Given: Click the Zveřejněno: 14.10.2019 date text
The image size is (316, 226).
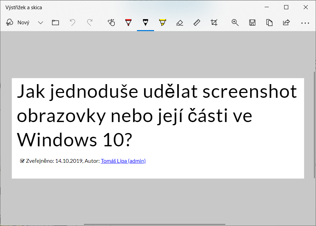Looking at the screenshot, I should pyautogui.click(x=54, y=161).
